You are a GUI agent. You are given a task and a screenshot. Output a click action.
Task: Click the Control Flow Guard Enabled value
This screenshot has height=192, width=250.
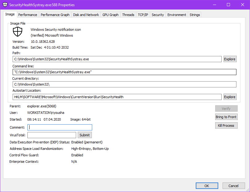point(77,155)
